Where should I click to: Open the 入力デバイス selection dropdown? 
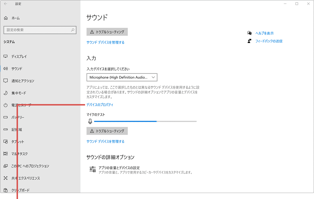(122, 77)
